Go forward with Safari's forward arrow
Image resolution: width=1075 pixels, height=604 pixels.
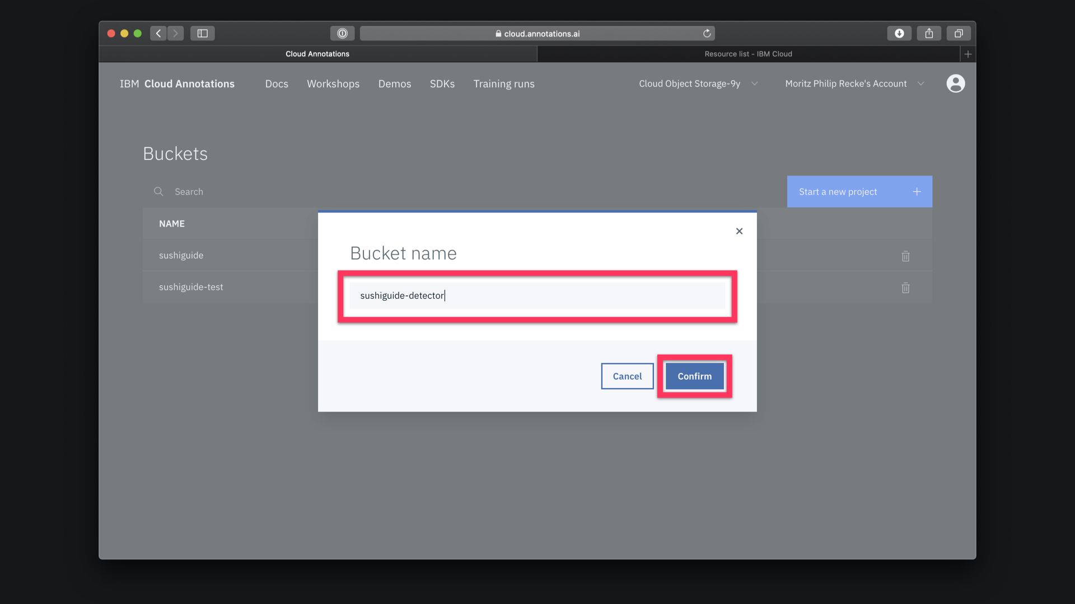point(175,34)
